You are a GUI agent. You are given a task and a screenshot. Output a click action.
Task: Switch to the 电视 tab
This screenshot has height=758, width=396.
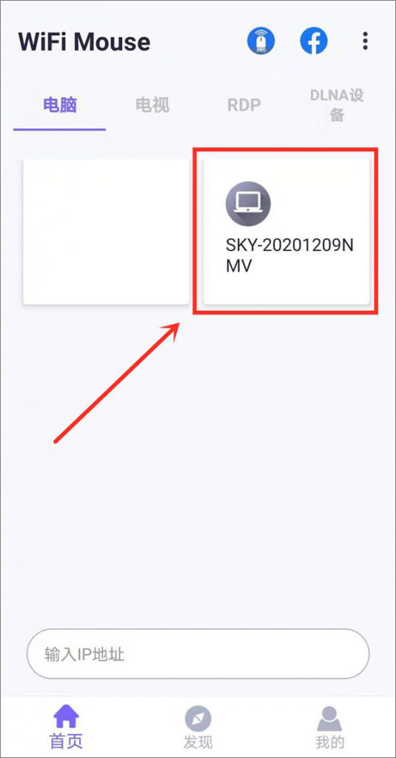point(152,104)
